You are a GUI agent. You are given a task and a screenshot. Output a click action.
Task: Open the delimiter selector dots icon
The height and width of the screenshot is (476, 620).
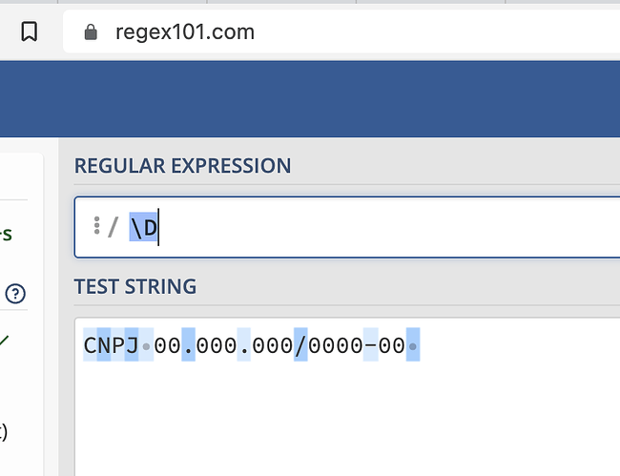click(x=96, y=226)
